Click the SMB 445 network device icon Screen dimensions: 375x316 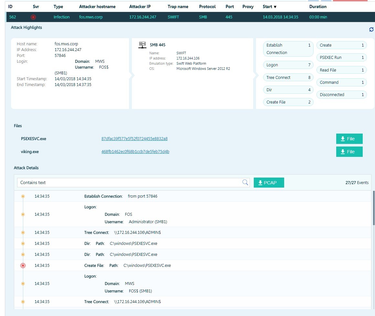pos(142,45)
